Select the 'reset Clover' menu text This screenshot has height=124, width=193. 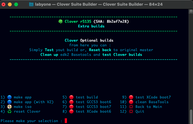[27, 111]
